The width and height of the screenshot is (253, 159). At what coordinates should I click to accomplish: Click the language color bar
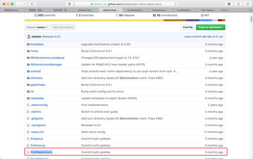[125, 20]
